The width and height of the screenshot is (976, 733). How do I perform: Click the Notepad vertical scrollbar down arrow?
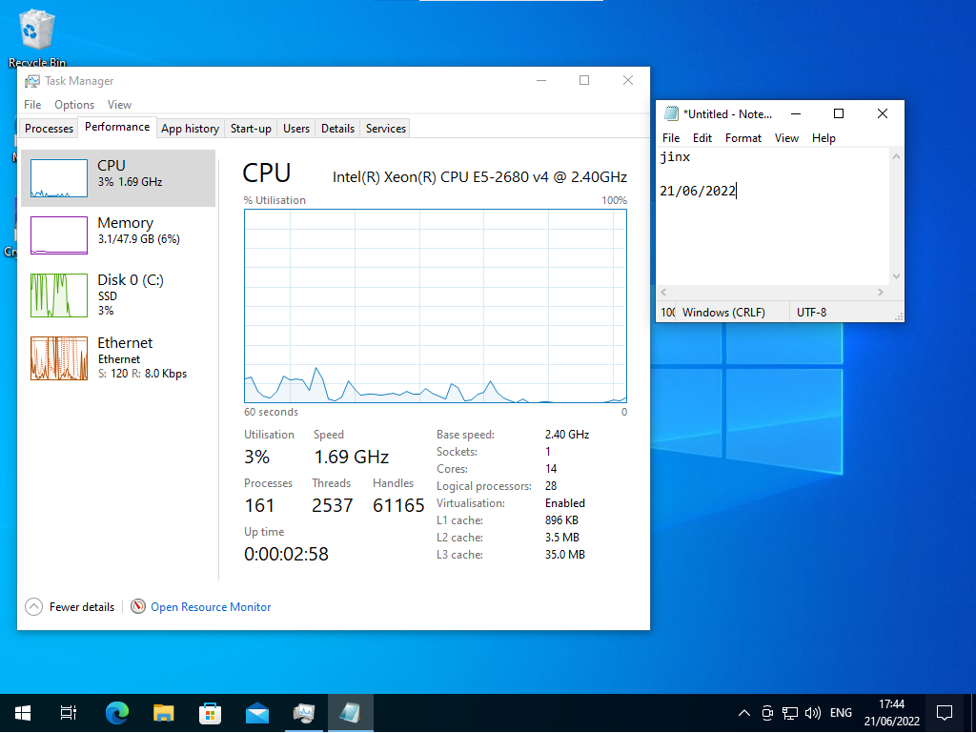(x=896, y=276)
